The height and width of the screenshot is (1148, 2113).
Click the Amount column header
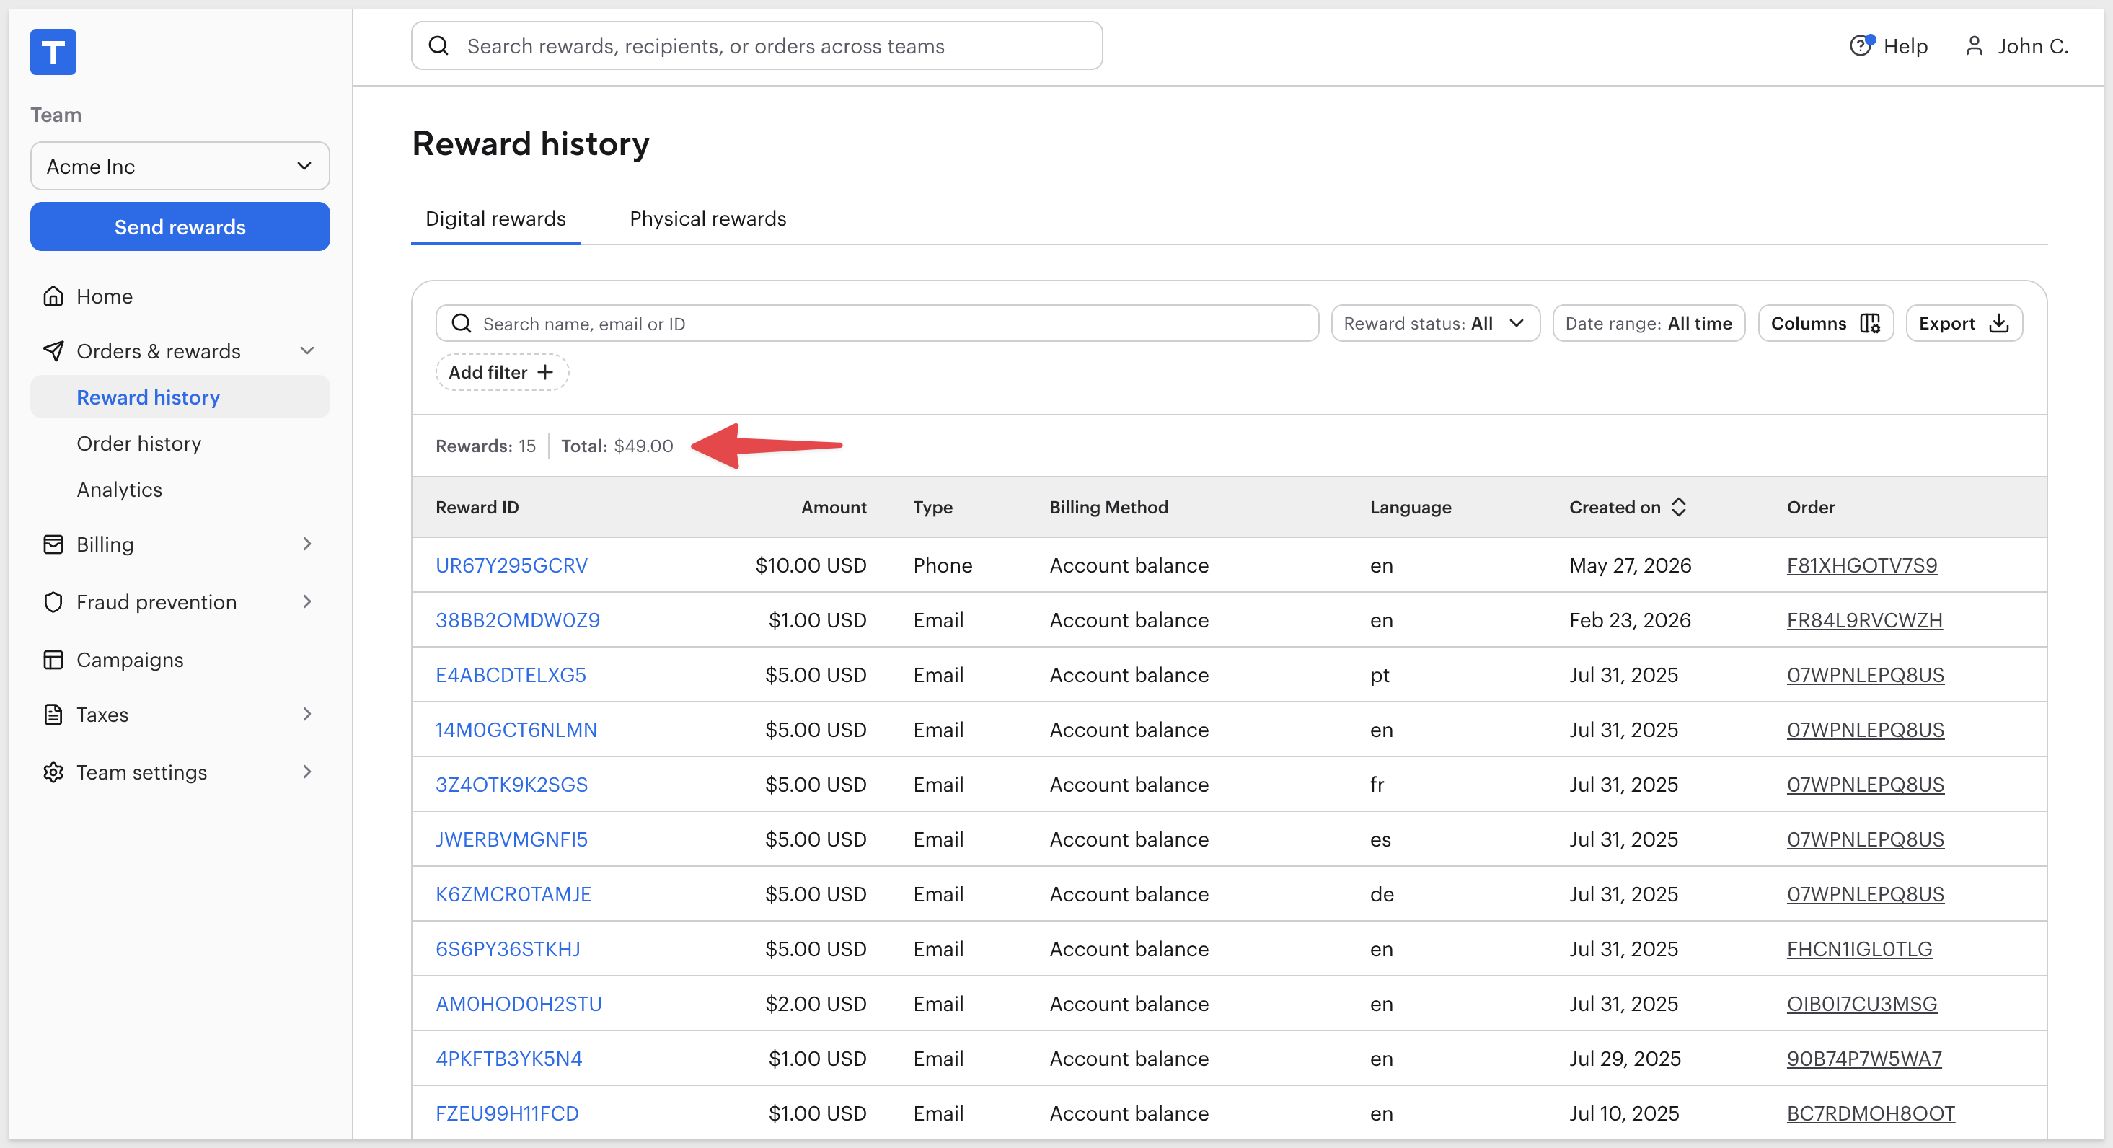[x=834, y=508]
